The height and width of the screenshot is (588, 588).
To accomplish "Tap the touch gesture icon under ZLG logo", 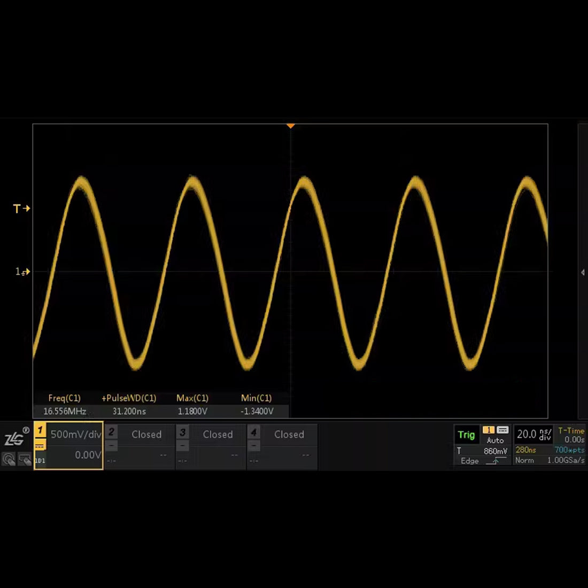I will (x=9, y=459).
